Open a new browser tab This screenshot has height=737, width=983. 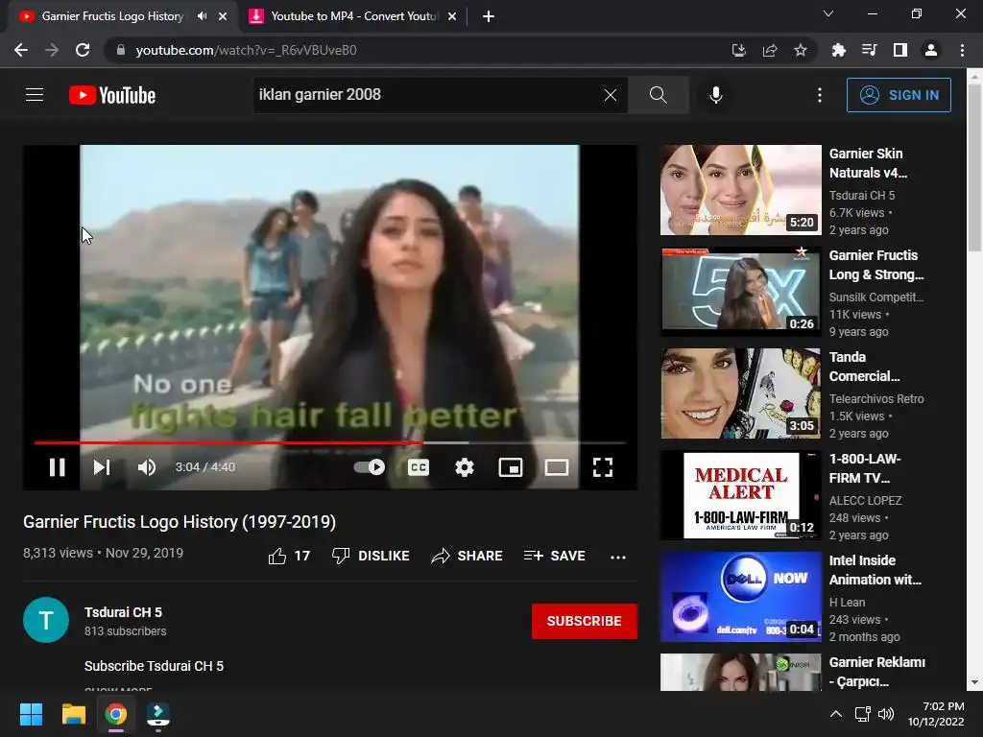[489, 16]
